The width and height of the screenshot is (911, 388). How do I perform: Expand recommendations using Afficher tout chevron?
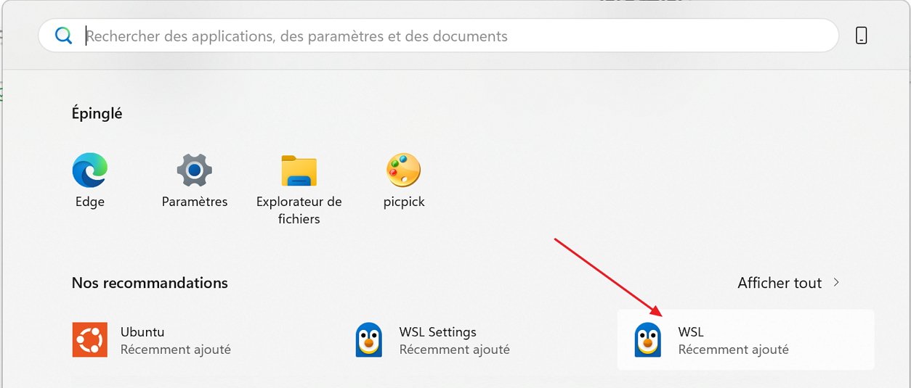[x=836, y=282]
